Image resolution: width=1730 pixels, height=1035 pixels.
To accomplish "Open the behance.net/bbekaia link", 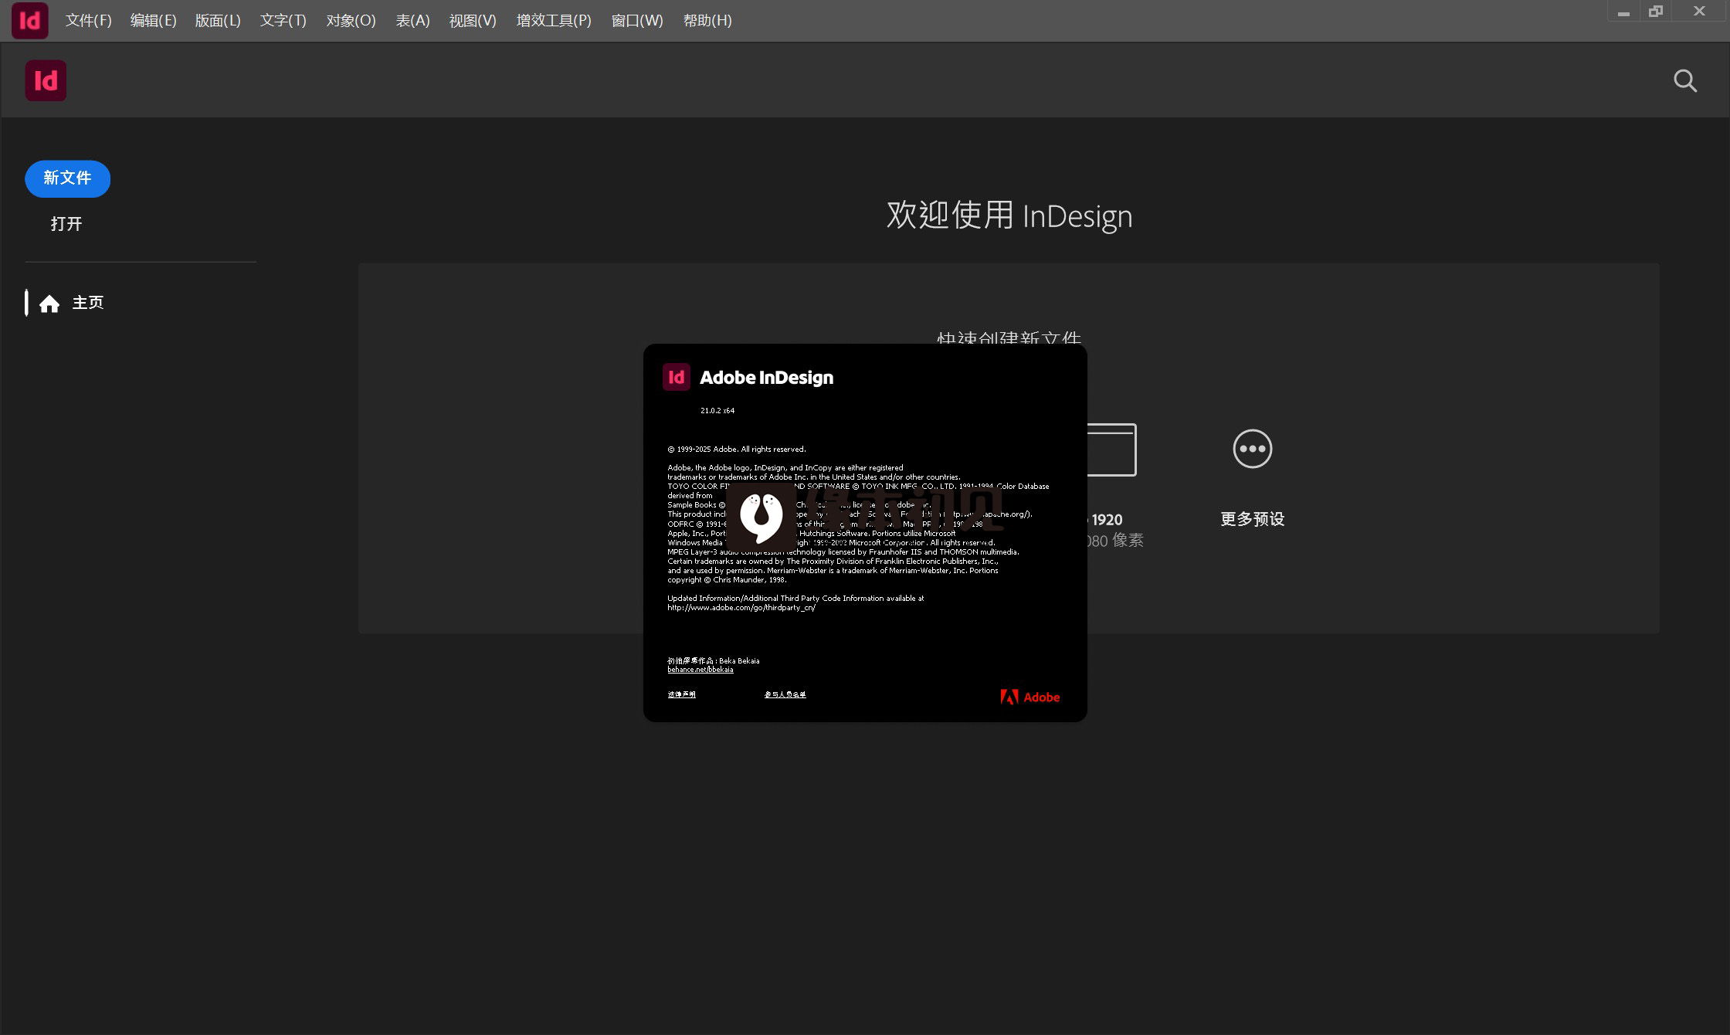I will [700, 670].
